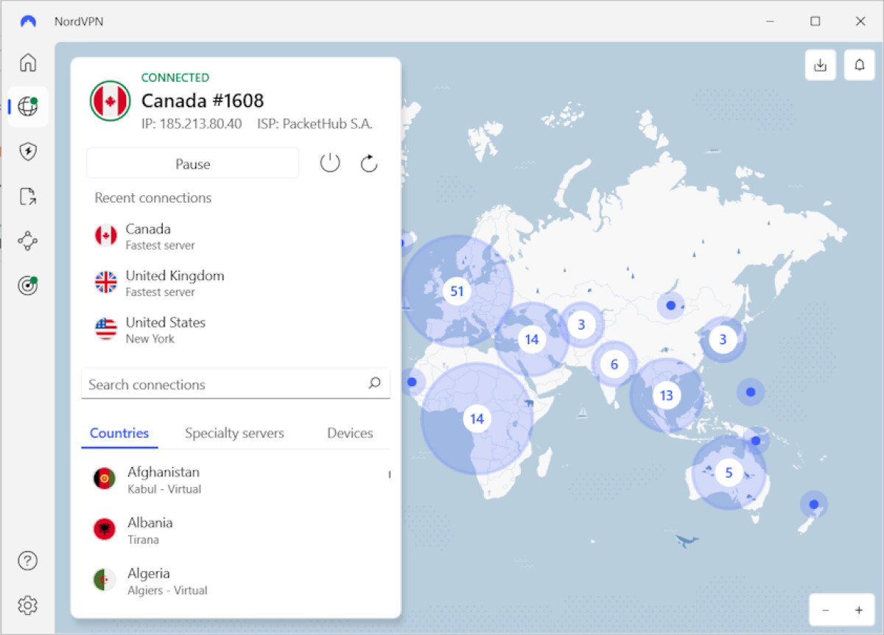This screenshot has width=884, height=635.
Task: Click the download icon above the map
Action: pyautogui.click(x=821, y=65)
